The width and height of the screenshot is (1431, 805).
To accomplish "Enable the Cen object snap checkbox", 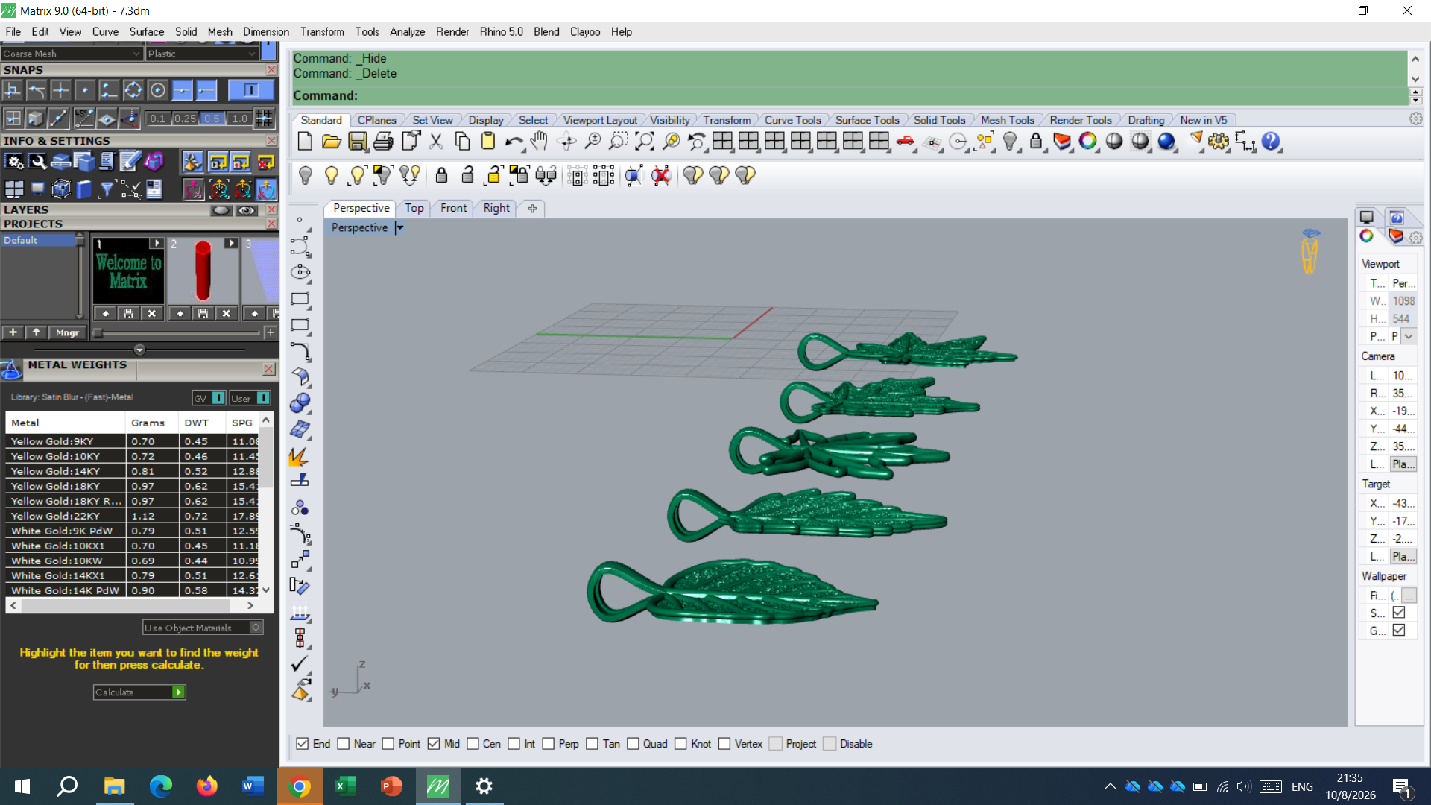I will pos(473,744).
